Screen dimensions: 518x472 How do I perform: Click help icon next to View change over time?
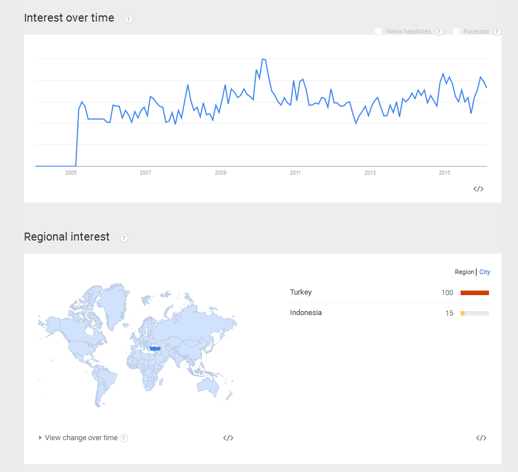tap(123, 438)
